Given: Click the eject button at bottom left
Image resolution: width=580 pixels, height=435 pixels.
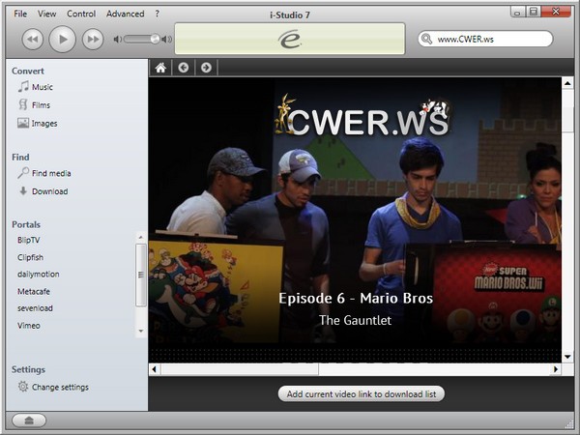Looking at the screenshot, I should click(x=29, y=420).
